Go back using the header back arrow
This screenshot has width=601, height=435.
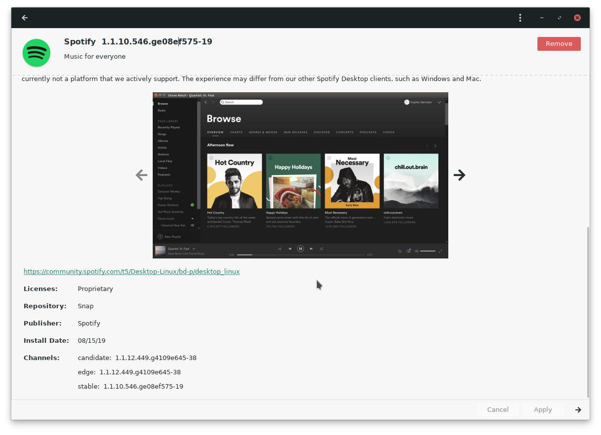[x=25, y=18]
